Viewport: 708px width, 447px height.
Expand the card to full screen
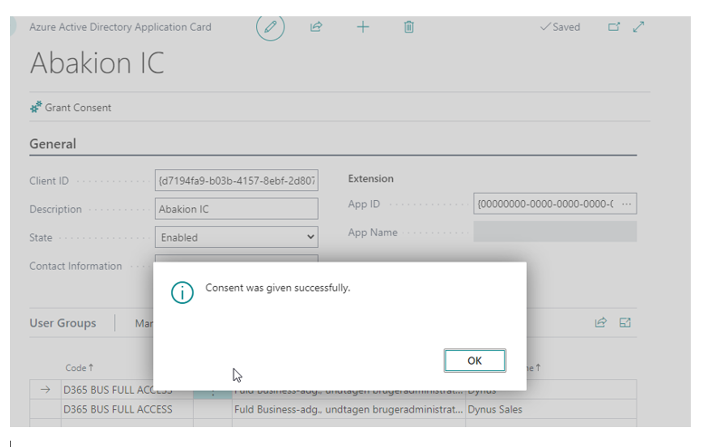[638, 27]
